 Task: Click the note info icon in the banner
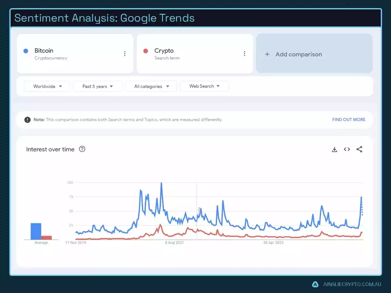pyautogui.click(x=27, y=119)
